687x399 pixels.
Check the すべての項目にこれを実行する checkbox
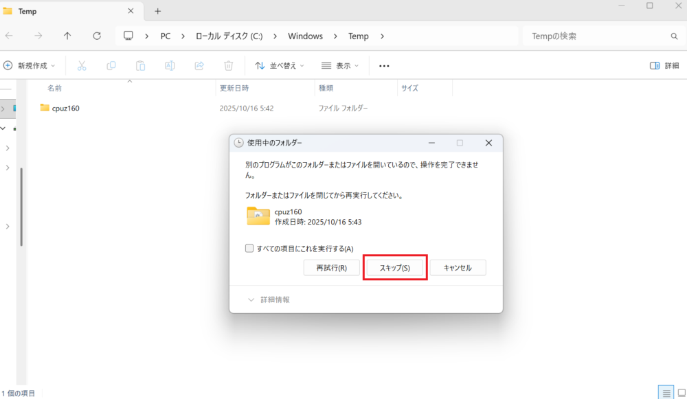tap(250, 249)
